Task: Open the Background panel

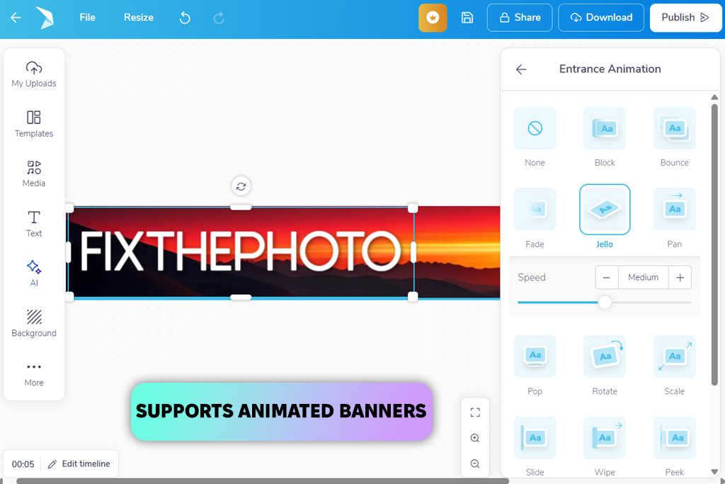Action: pos(34,323)
